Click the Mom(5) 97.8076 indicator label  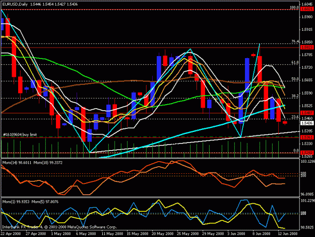(x=45, y=202)
